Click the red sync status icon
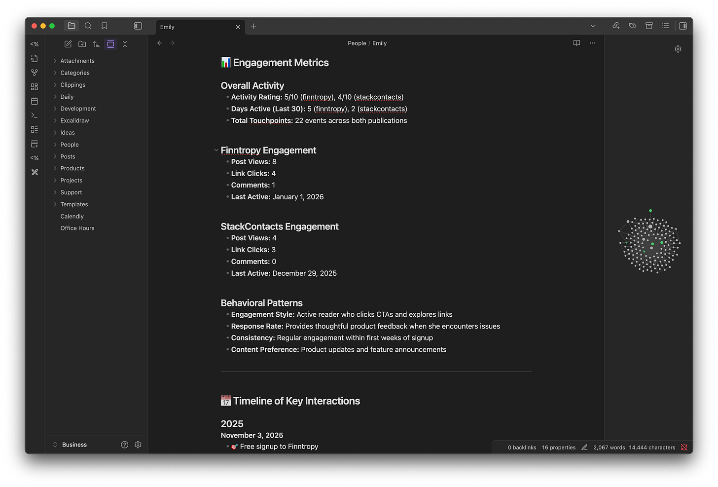This screenshot has height=487, width=718. tap(684, 448)
